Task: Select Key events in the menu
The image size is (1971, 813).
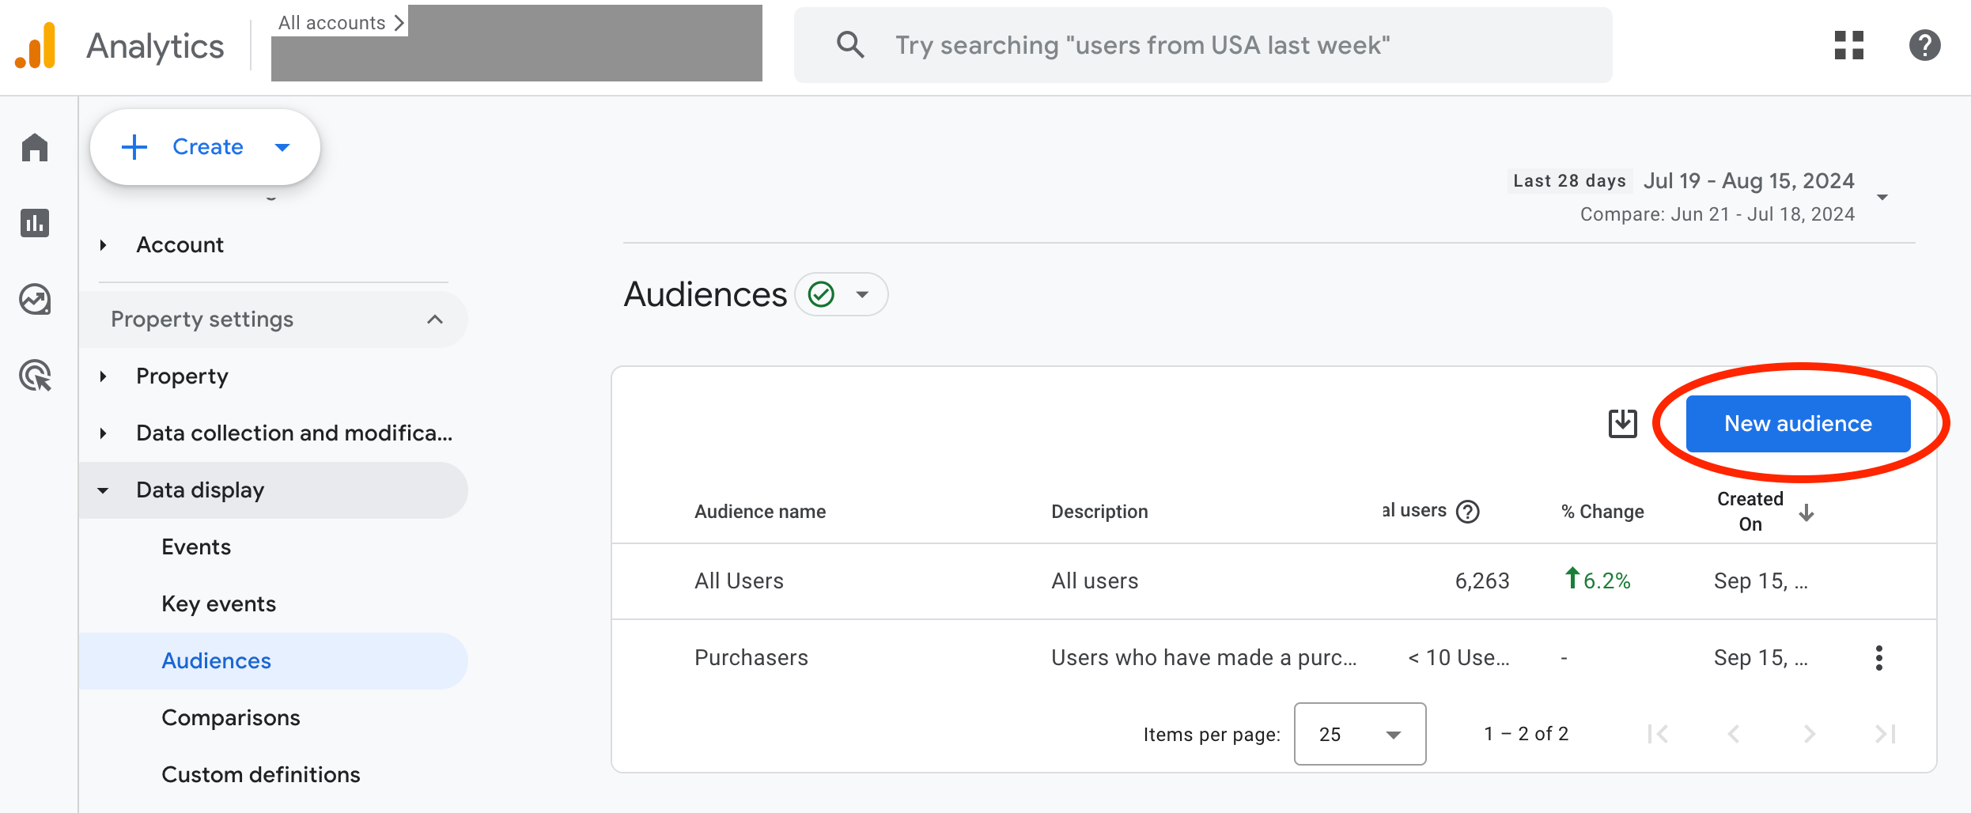Action: [218, 604]
